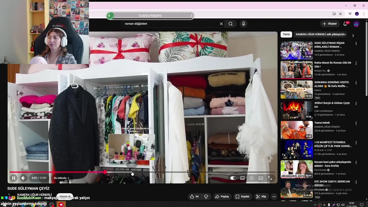
Task: Open the red app icon on the taskbar
Action: tap(61, 205)
